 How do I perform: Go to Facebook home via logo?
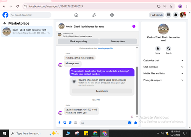tap(5, 15)
